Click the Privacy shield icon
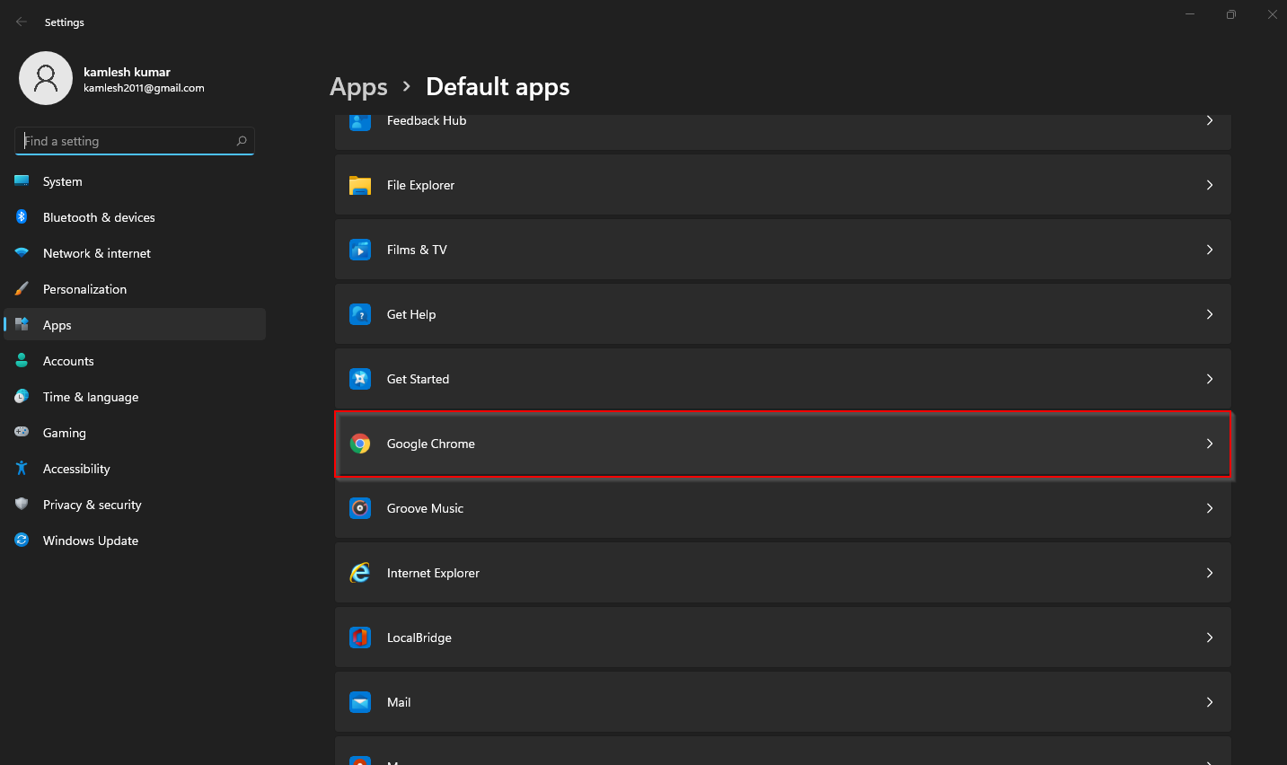Image resolution: width=1287 pixels, height=765 pixels. 22,504
